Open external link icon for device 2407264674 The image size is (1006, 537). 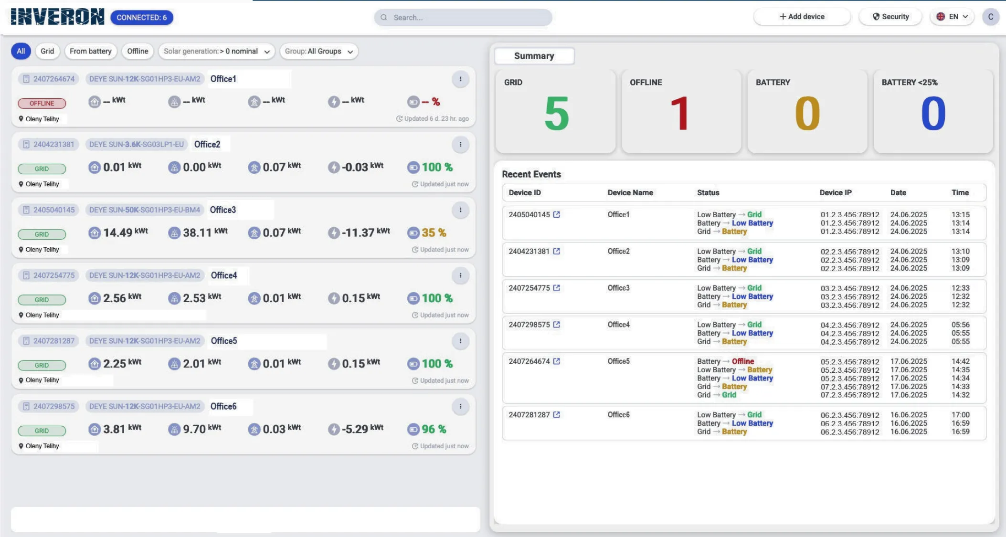[x=556, y=361]
